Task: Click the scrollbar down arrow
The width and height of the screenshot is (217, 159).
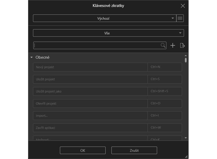Action: [x=186, y=138]
